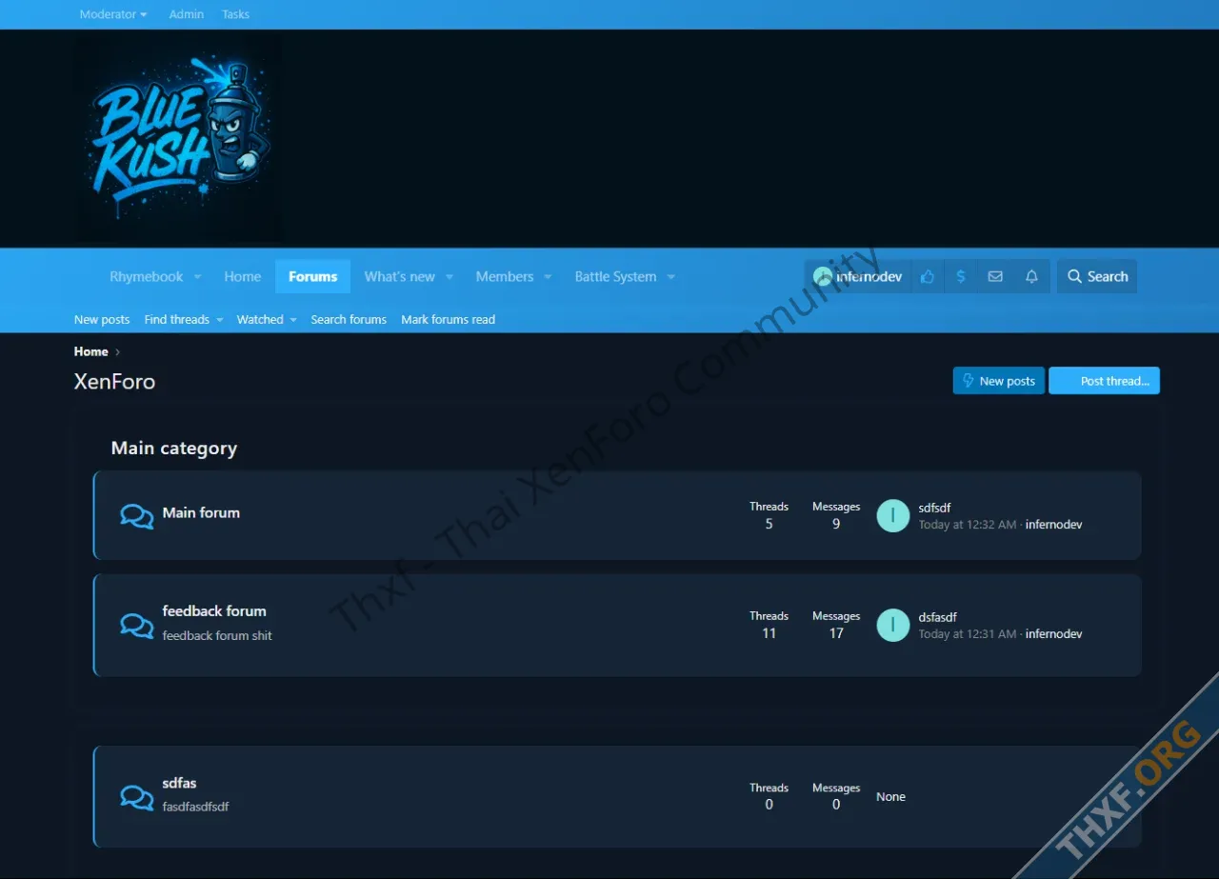Screen dimensions: 1219x879
Task: Click the New posts button
Action: pyautogui.click(x=999, y=381)
